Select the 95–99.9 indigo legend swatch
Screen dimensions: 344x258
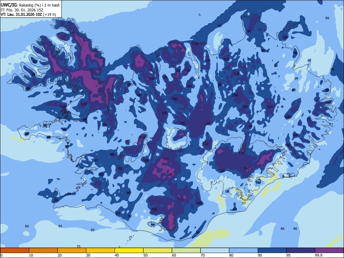coord(301,250)
